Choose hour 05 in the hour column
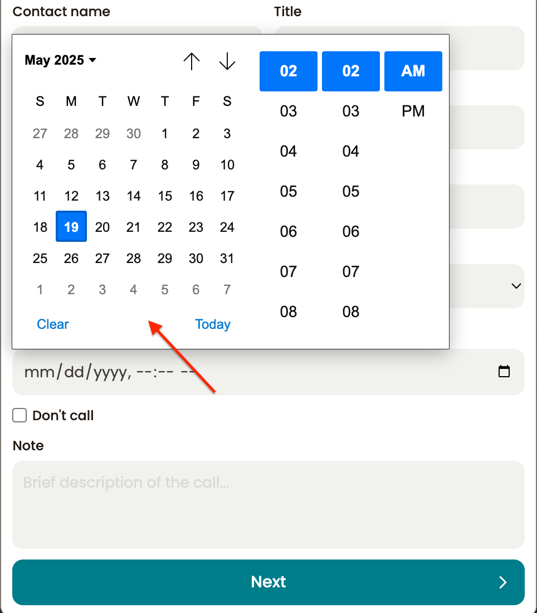This screenshot has height=613, width=537. click(x=289, y=192)
